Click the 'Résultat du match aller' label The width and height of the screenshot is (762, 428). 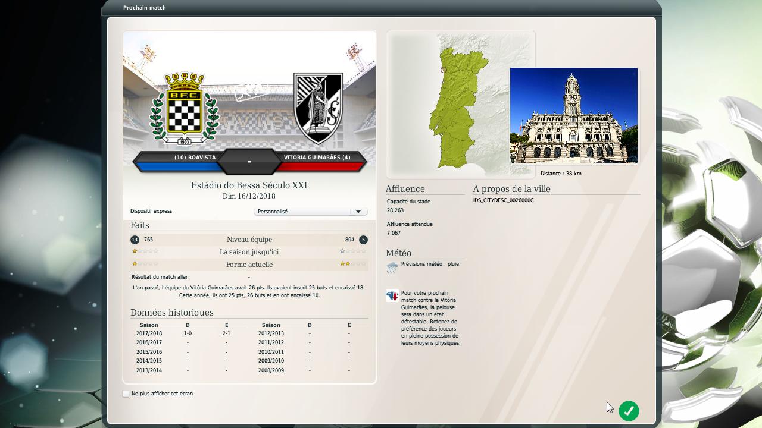tap(160, 277)
